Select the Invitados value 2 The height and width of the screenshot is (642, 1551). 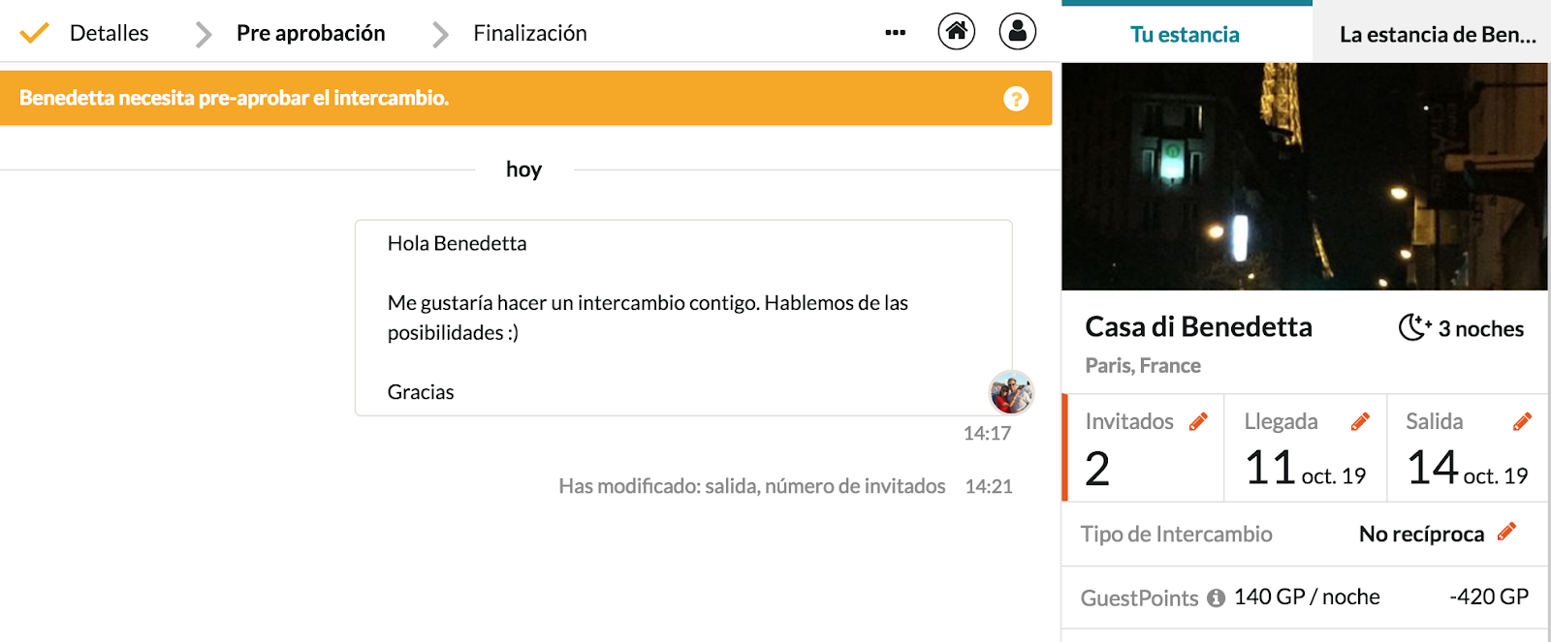[1097, 469]
